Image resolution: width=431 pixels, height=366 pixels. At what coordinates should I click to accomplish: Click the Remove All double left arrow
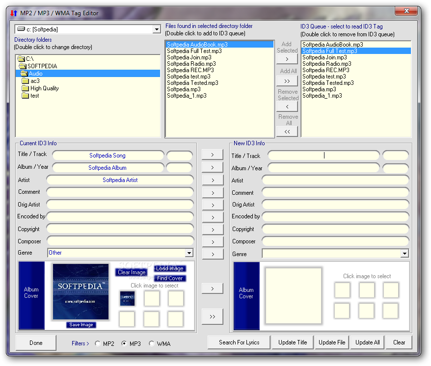coord(287,131)
